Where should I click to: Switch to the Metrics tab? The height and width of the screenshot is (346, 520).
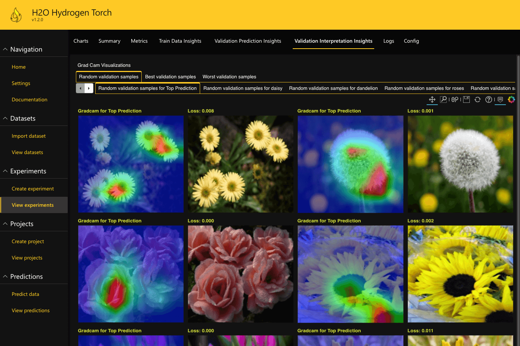[x=139, y=41]
